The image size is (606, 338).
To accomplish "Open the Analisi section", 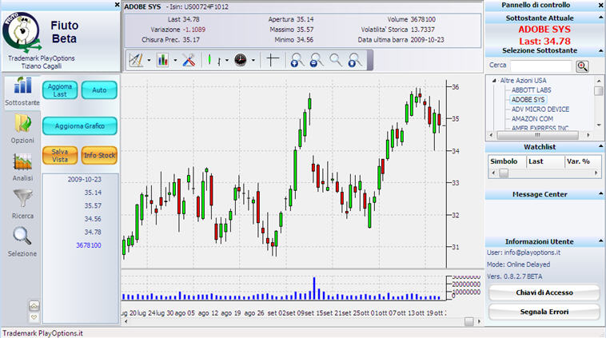I will 22,167.
